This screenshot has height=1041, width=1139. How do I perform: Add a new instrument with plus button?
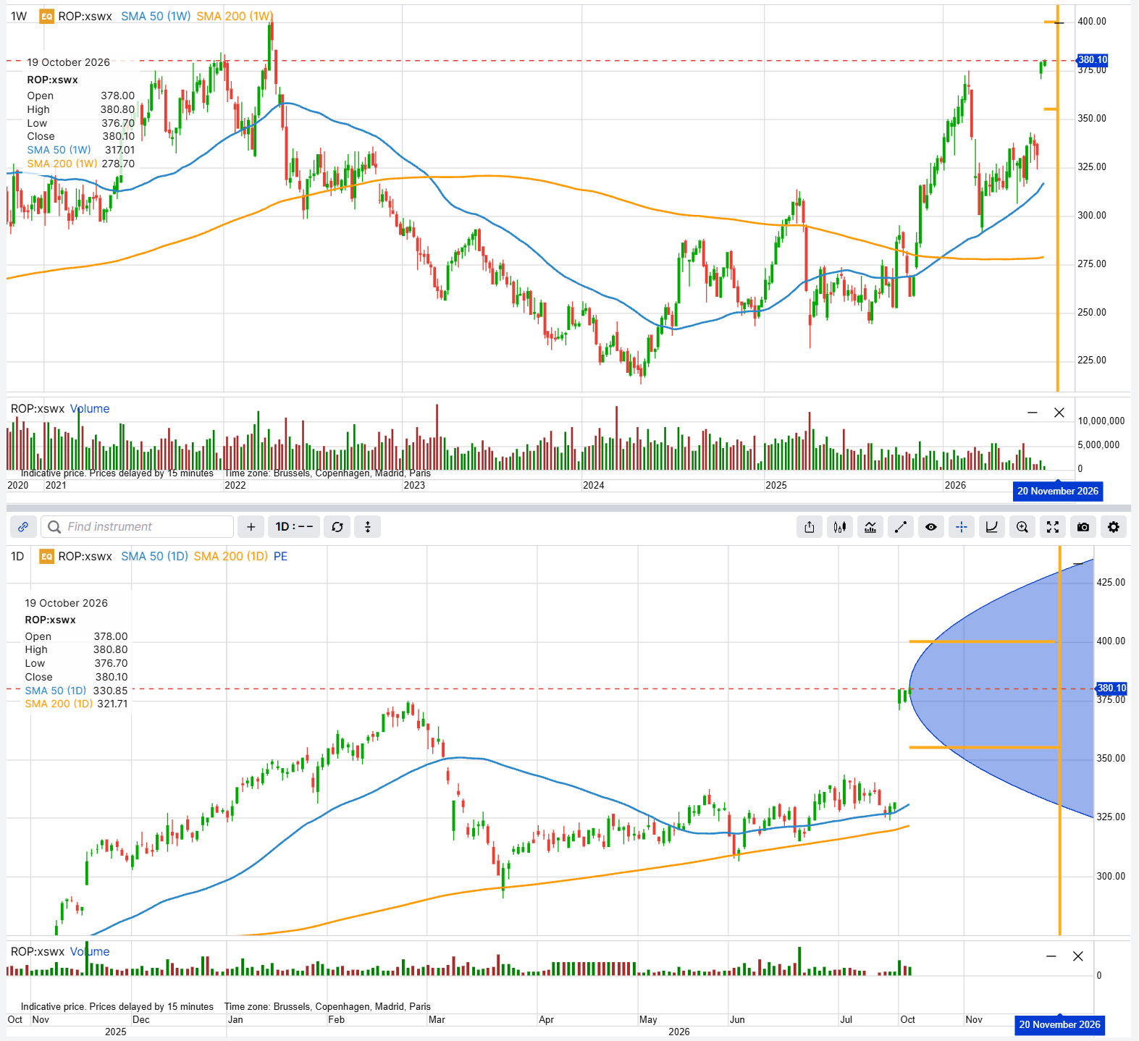click(x=251, y=527)
